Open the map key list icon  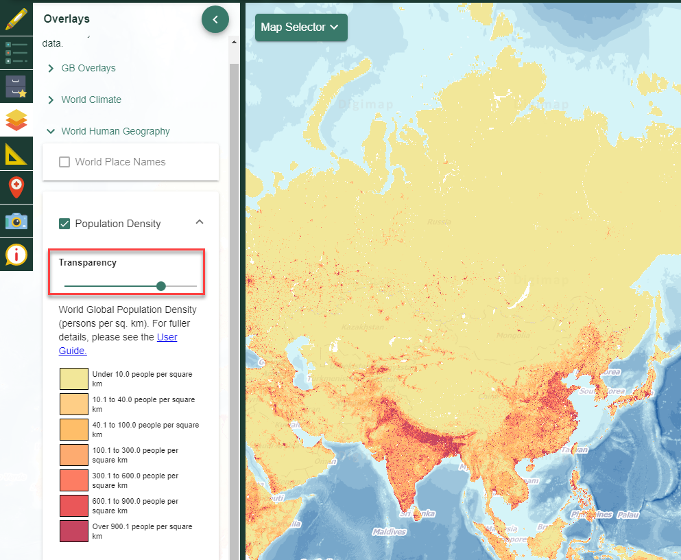click(16, 52)
